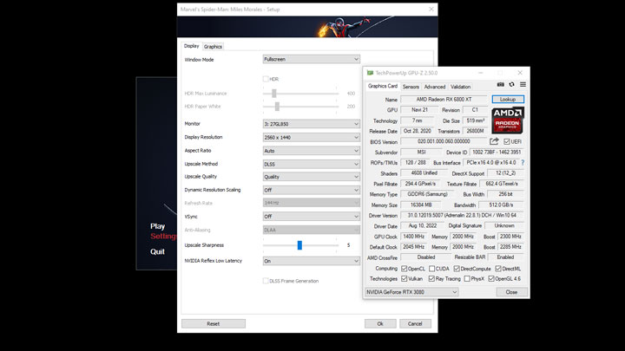Viewport: 625px width, 351px height.
Task: Toggle the Ray Tracing checkbox
Action: pyautogui.click(x=431, y=278)
